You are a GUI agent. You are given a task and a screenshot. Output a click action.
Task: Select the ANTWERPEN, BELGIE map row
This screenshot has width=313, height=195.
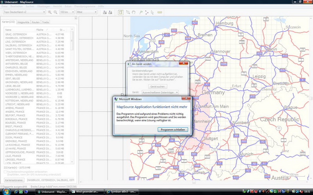coord(37,64)
